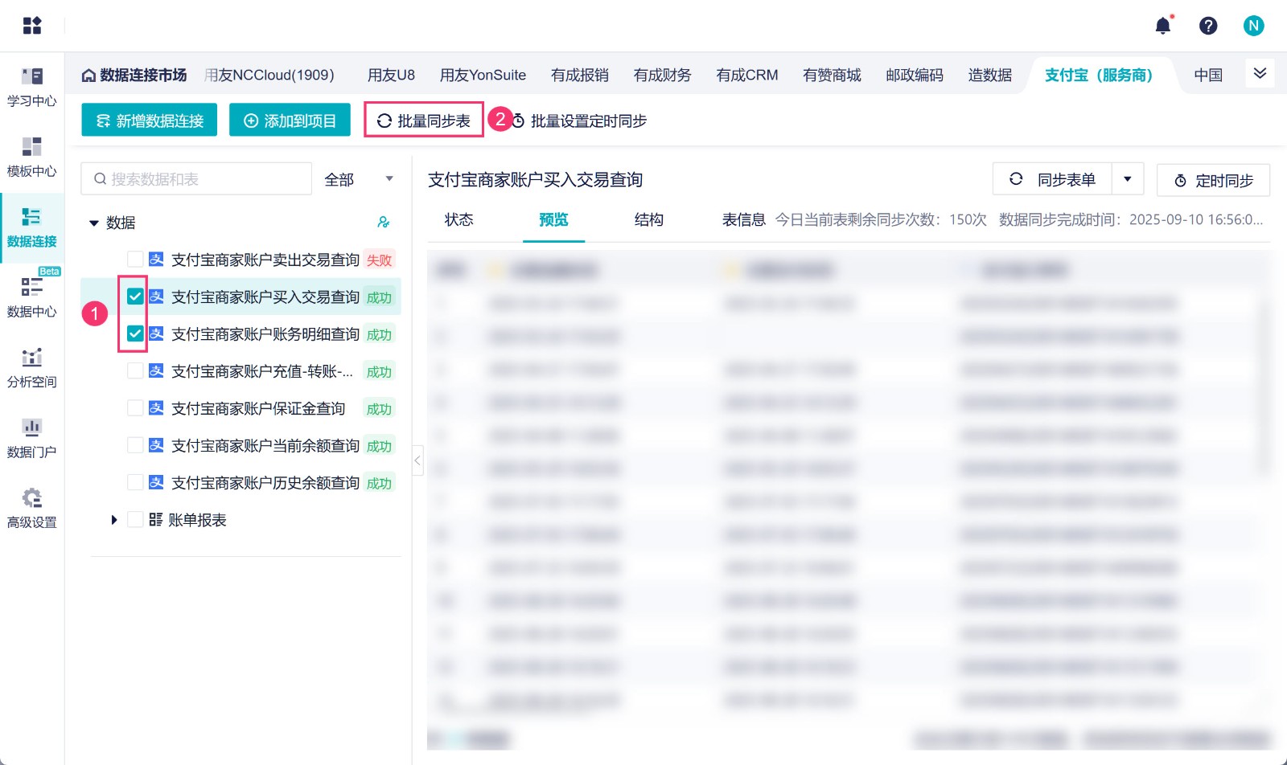Open 数据中心 in the sidebar

(32, 297)
